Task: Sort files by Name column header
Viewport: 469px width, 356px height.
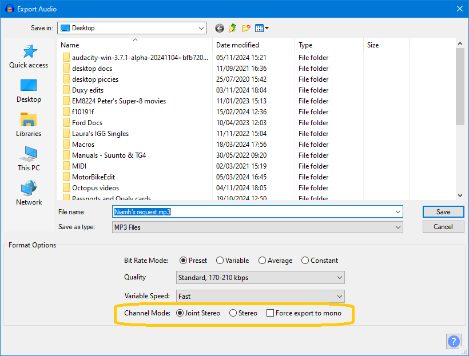Action: tap(70, 45)
